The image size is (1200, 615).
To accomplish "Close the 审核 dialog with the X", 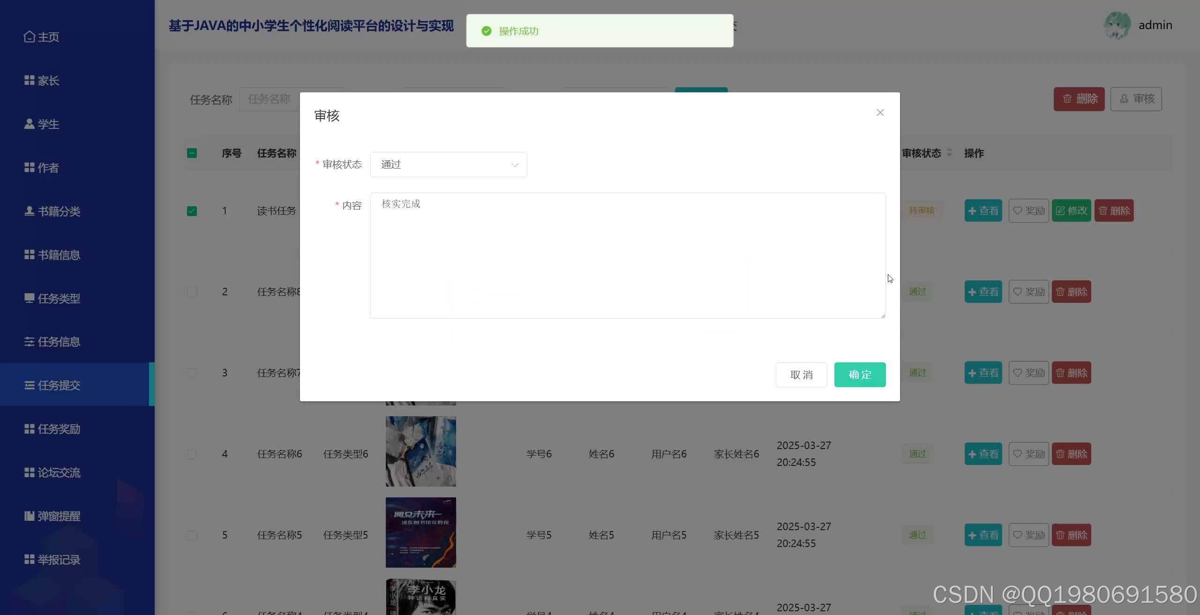I will [880, 112].
